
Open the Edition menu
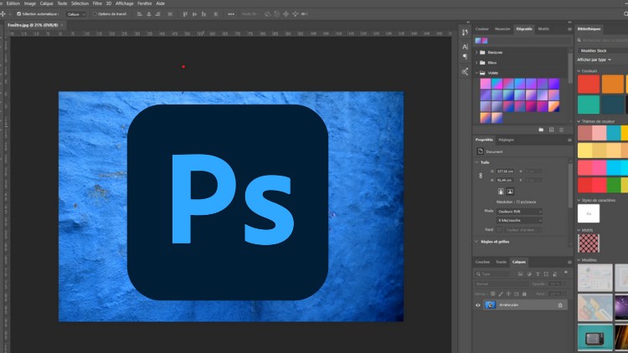click(13, 3)
